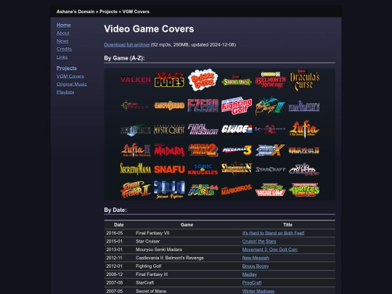The width and height of the screenshot is (392, 294).
Task: Open the Bad Dudes logo
Action: (x=169, y=80)
